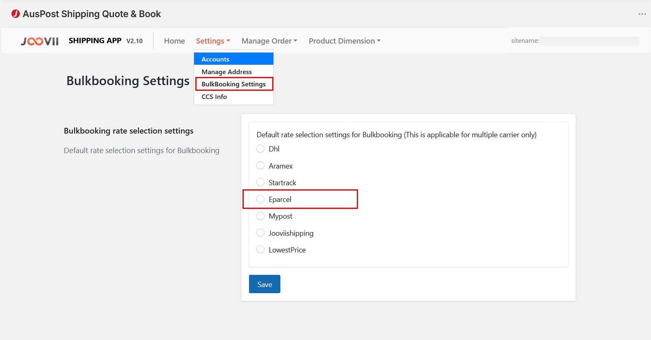Screen dimensions: 651x340
Task: Choose Aramex as default carrier
Action: pos(260,166)
